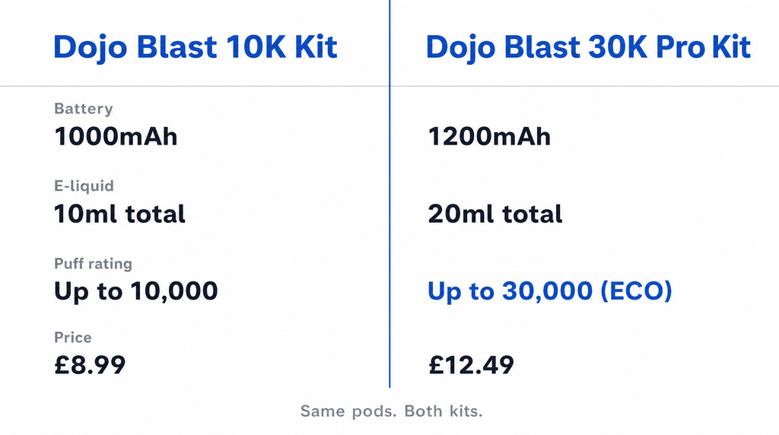This screenshot has width=779, height=435.
Task: Select the Battery label
Action: (84, 109)
